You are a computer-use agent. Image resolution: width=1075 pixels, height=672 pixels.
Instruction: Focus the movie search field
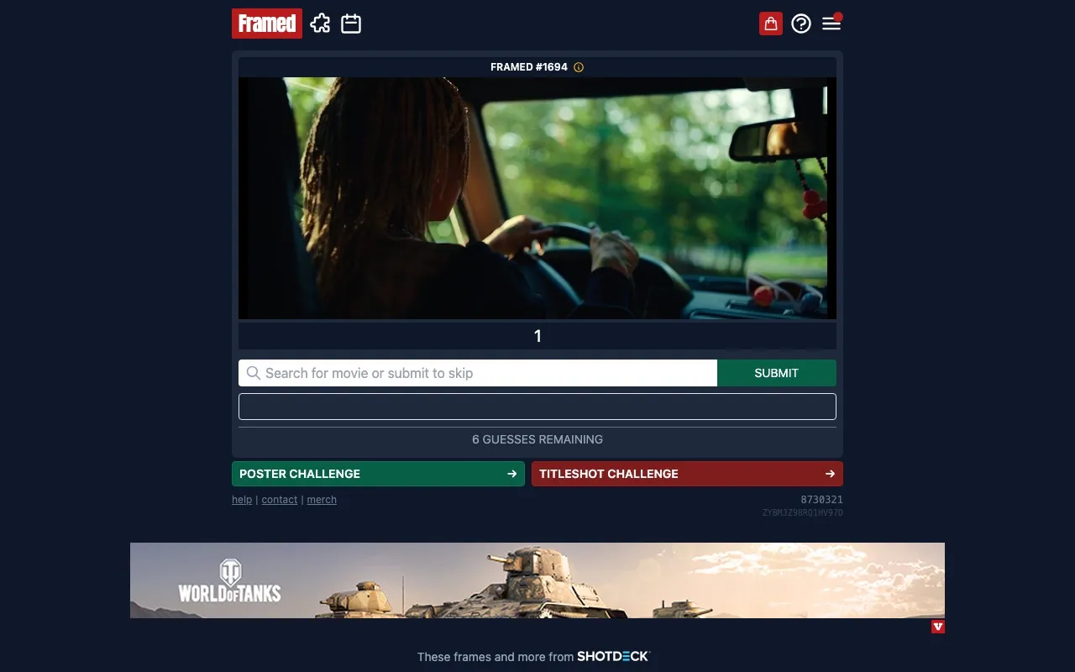tap(478, 373)
